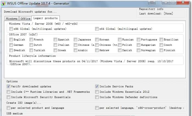Switch to the Windows tab
The image size is (192, 116).
click(12, 19)
